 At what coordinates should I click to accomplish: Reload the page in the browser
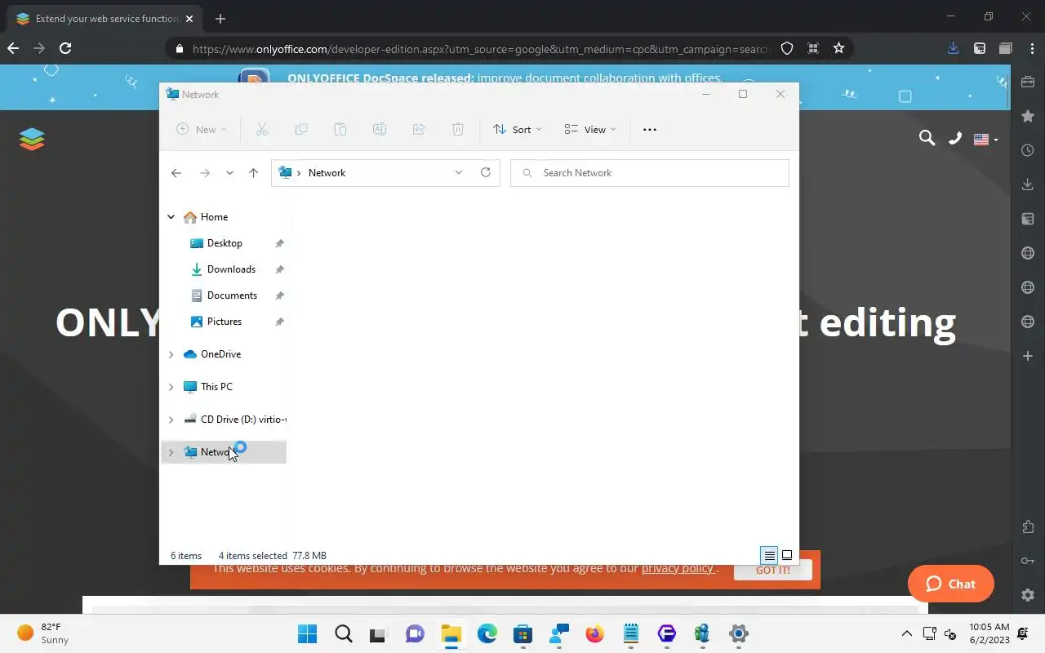[x=65, y=48]
